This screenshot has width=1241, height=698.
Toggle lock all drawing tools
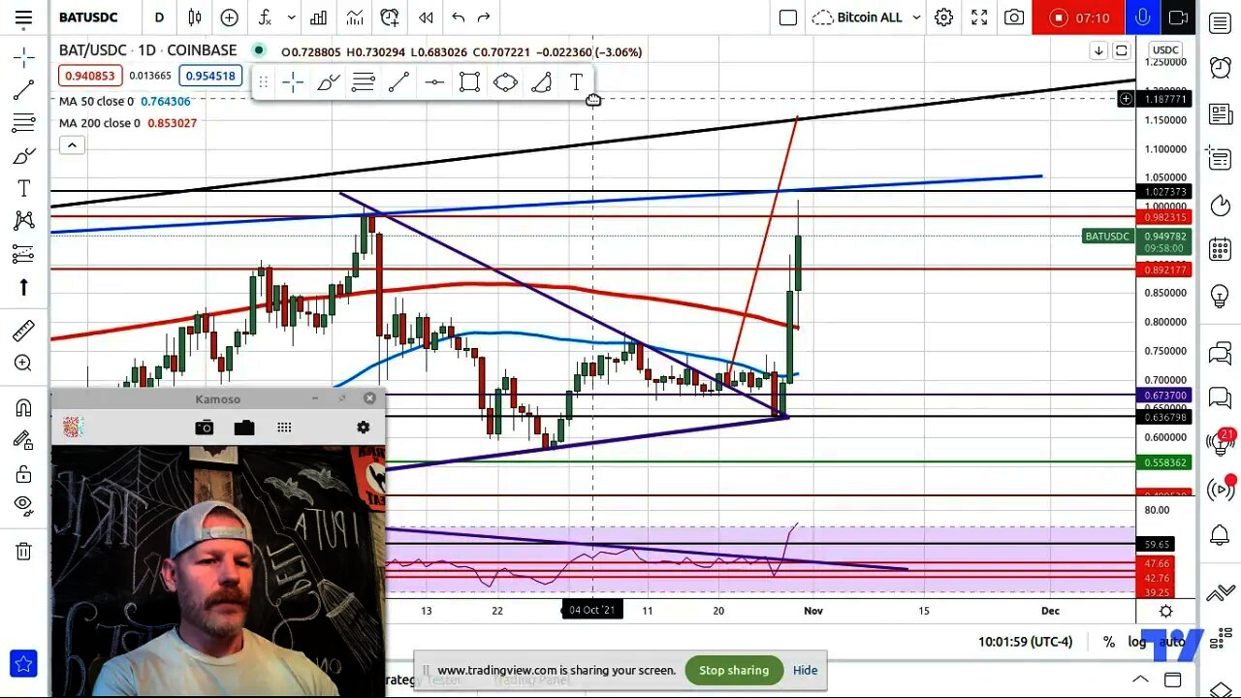24,474
